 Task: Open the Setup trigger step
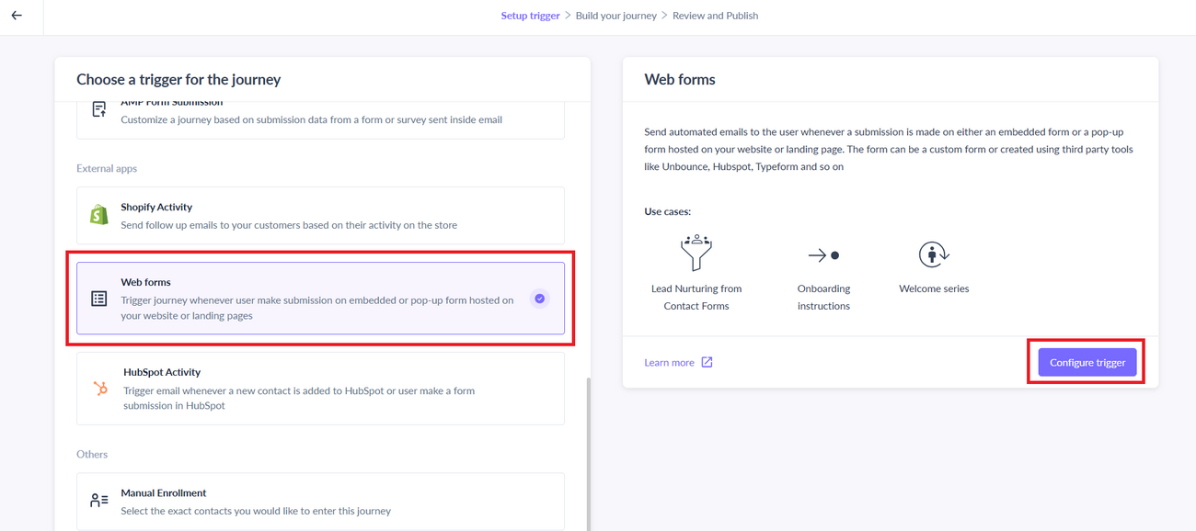(530, 16)
